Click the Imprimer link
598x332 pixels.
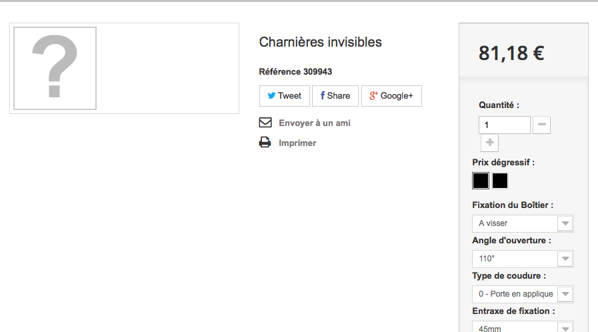tap(297, 143)
